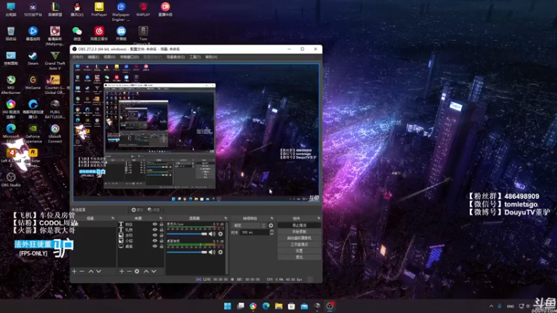Open Wallpaper Engine desktop shortcut
Image resolution: width=557 pixels, height=313 pixels.
120,12
